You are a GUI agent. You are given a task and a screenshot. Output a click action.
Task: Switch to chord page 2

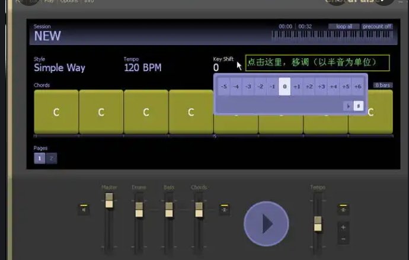pos(51,158)
